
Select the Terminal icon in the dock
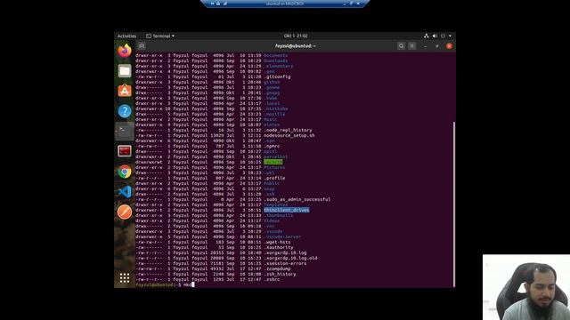click(x=125, y=131)
